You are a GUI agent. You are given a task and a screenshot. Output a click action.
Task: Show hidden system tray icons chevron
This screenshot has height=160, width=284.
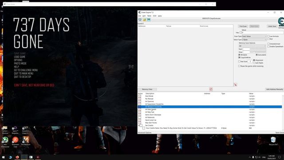click(x=250, y=157)
